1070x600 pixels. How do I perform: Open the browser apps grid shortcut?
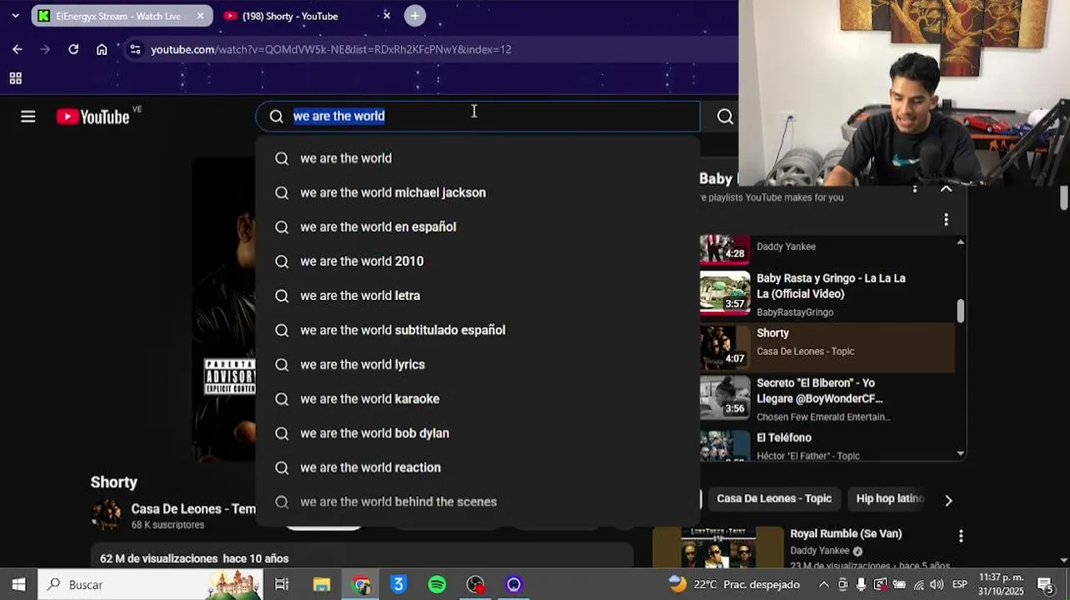(15, 78)
